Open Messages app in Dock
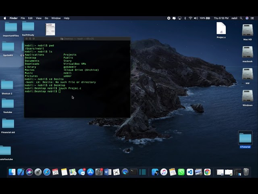 [x=81, y=172]
